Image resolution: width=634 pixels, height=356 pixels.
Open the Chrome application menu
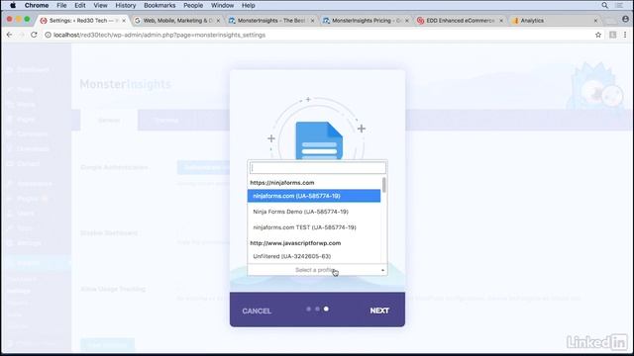click(37, 5)
